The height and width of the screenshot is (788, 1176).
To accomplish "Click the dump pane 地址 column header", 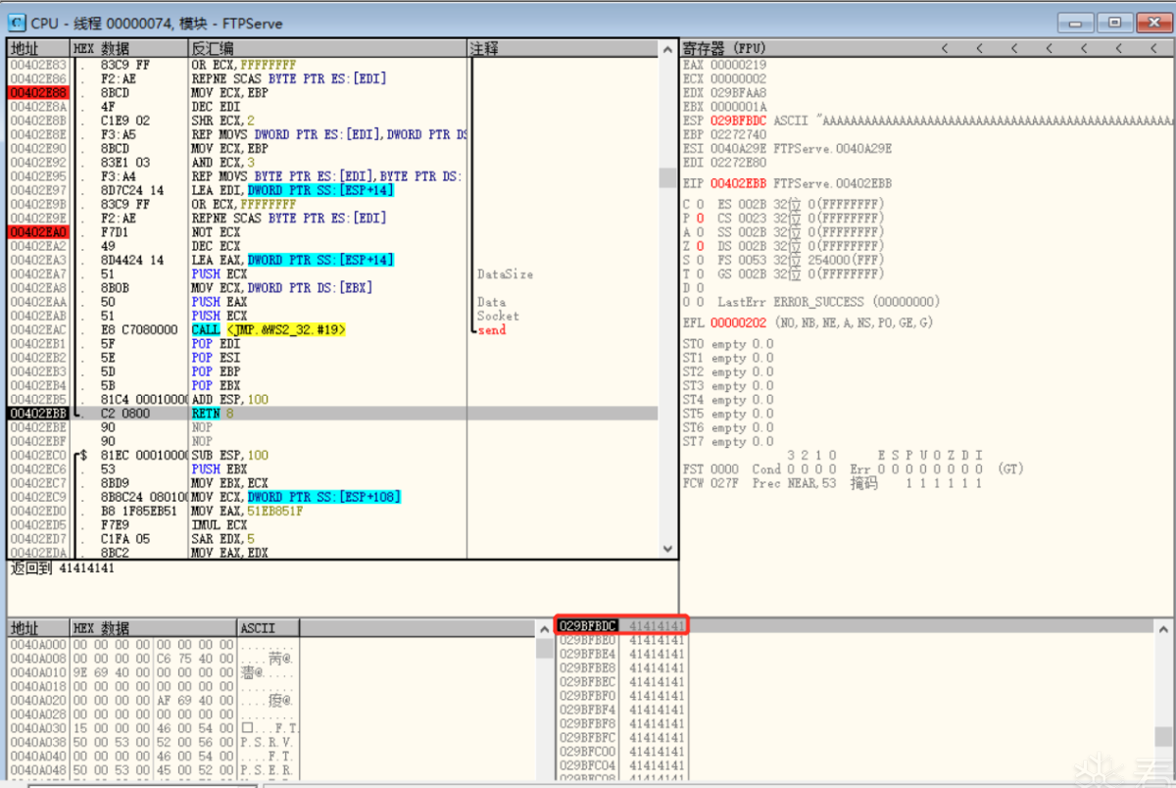I will pos(38,627).
